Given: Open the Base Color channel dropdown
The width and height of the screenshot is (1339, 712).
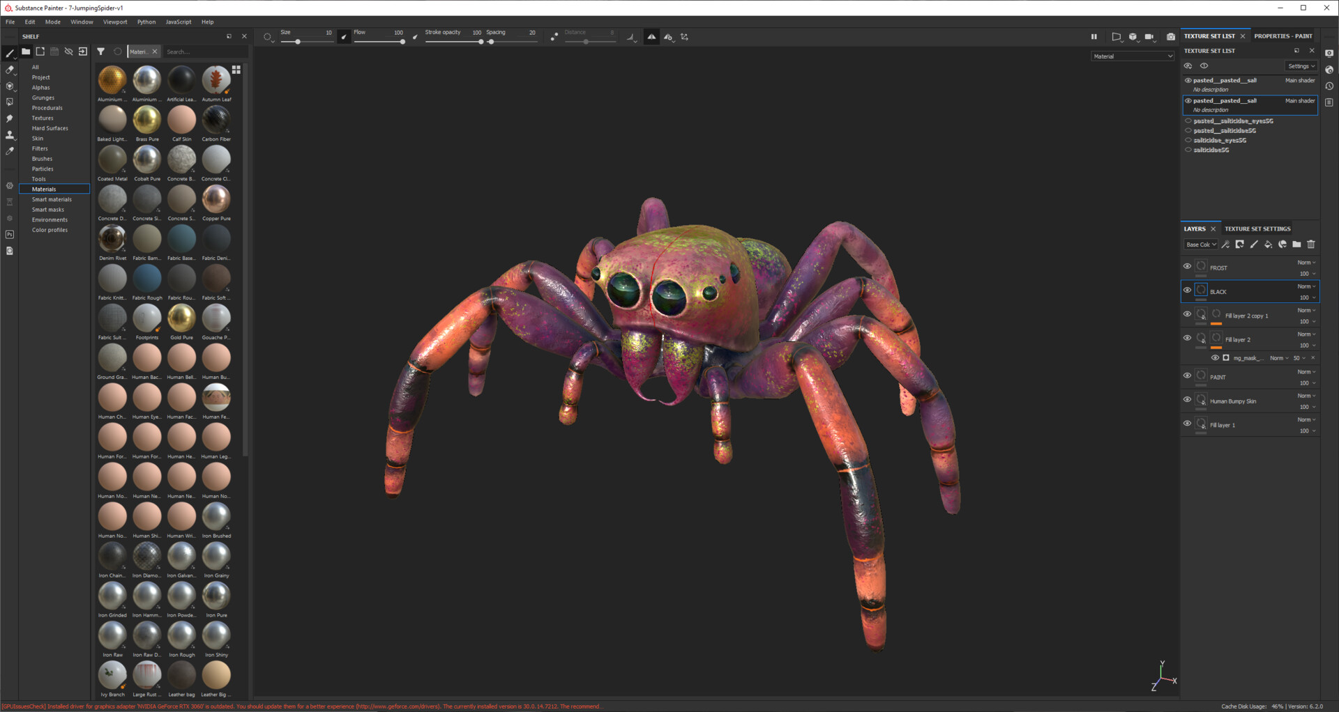Looking at the screenshot, I should (x=1200, y=245).
